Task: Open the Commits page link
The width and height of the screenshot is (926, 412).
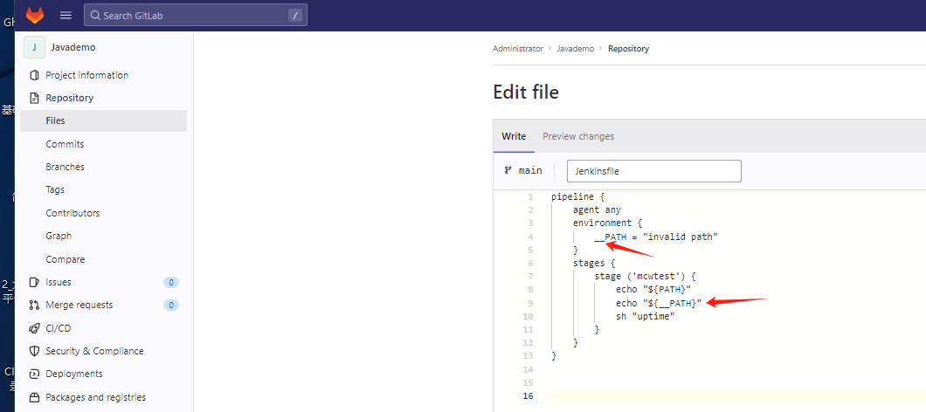Action: pyautogui.click(x=65, y=144)
